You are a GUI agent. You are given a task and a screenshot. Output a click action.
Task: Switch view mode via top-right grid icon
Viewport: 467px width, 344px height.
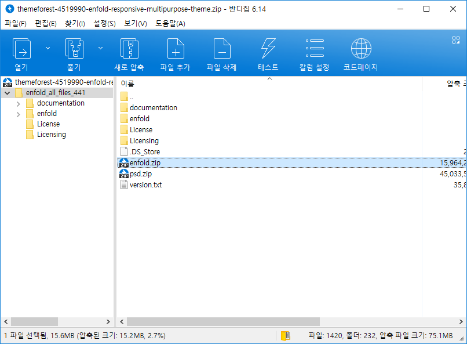tap(455, 40)
